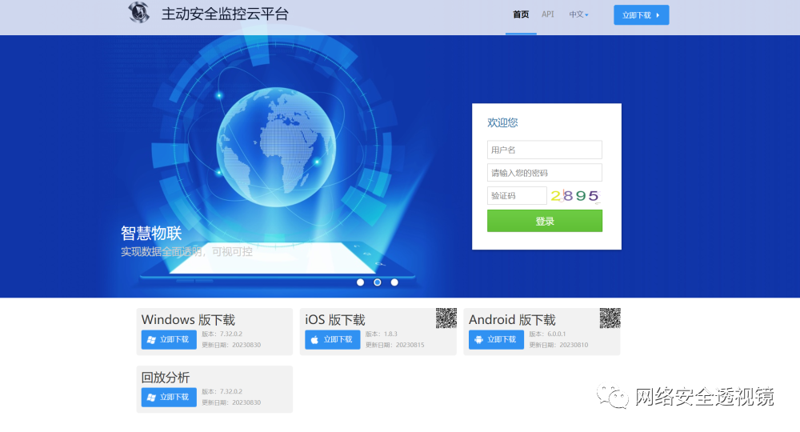Click the arrow on header 立即下载 button
Viewport: 800px width, 432px height.
[x=658, y=15]
